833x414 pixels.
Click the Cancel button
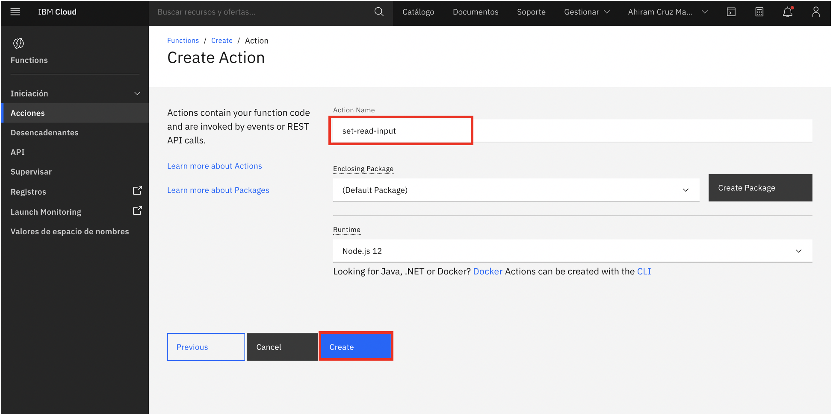click(x=282, y=347)
